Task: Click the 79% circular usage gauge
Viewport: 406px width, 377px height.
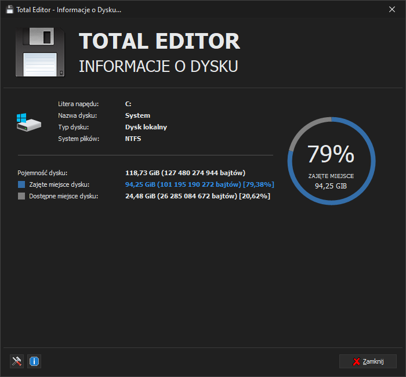Action: pos(331,161)
